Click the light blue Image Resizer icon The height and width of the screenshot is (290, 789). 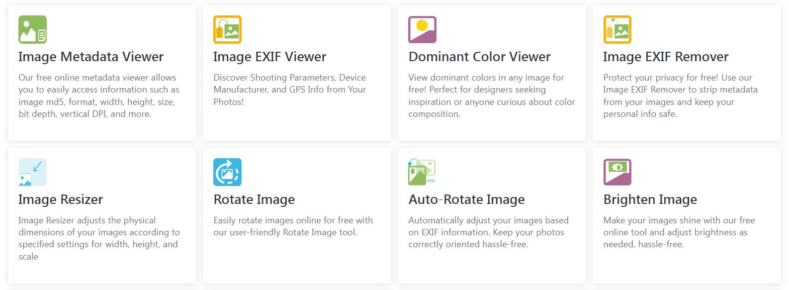pos(32,172)
